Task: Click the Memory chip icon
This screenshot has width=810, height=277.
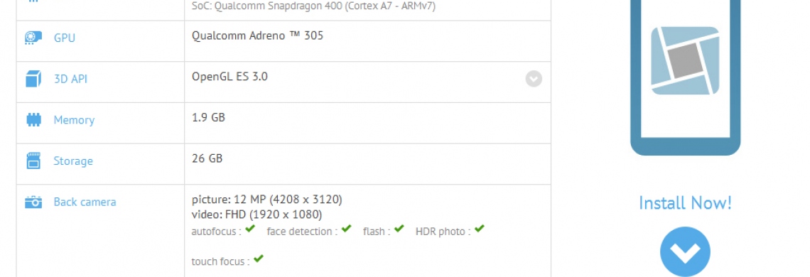Action: 33,120
